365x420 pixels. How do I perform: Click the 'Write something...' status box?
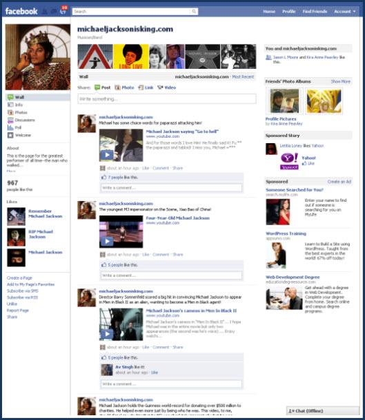(x=167, y=99)
